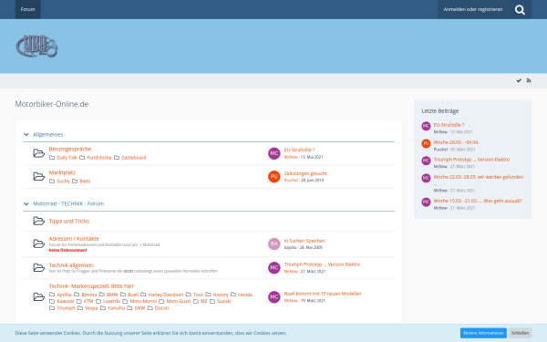Click small folder icon before Daily Talk
The image size is (547, 342).
pos(52,158)
